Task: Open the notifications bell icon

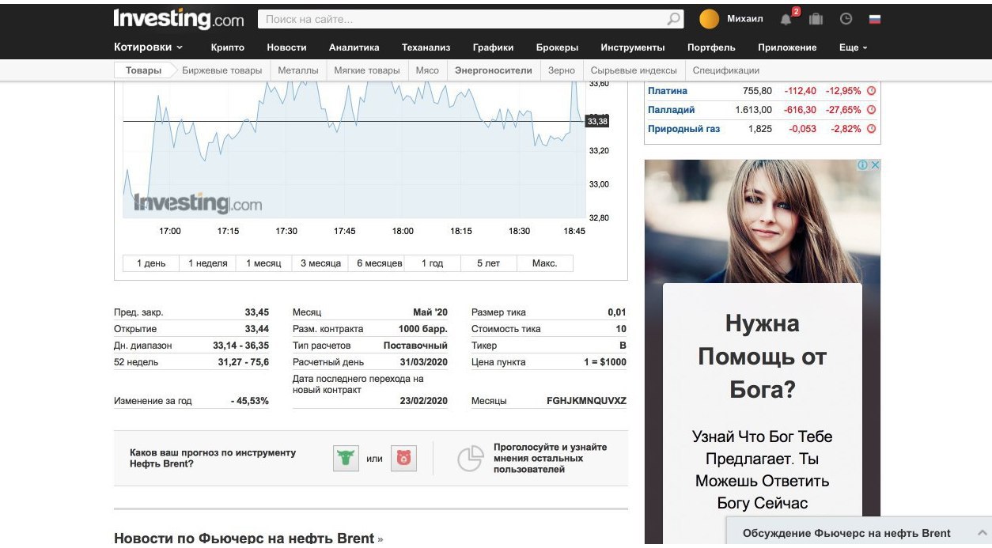Action: tap(786, 19)
